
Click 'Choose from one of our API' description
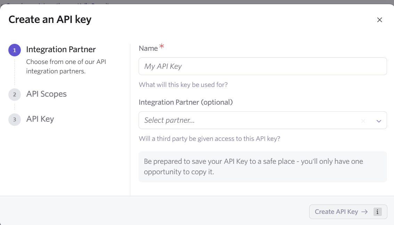click(66, 66)
